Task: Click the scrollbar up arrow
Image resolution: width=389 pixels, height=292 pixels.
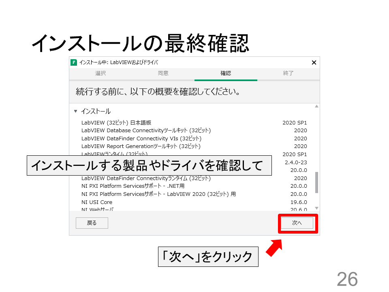Action: (316, 106)
